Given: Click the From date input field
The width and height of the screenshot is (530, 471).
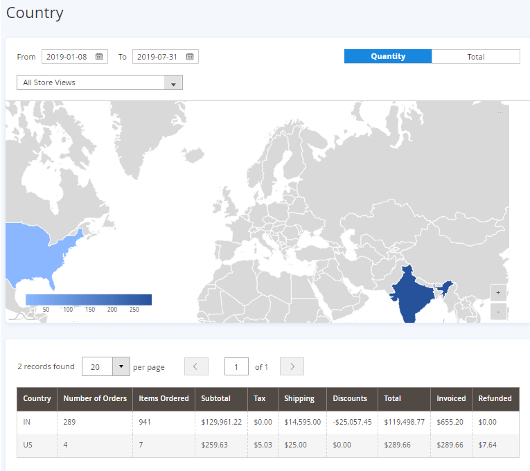Looking at the screenshot, I should click(x=67, y=57).
